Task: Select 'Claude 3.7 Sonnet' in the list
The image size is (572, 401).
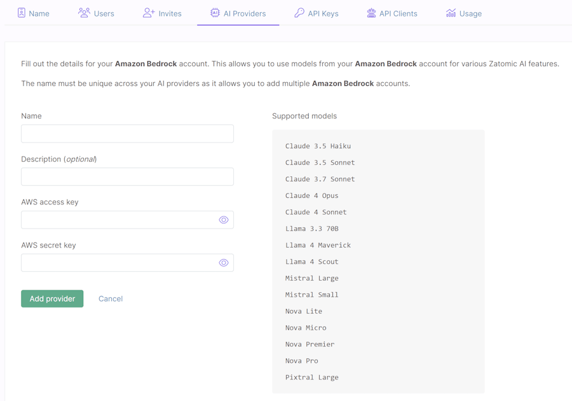Action: [x=320, y=179]
